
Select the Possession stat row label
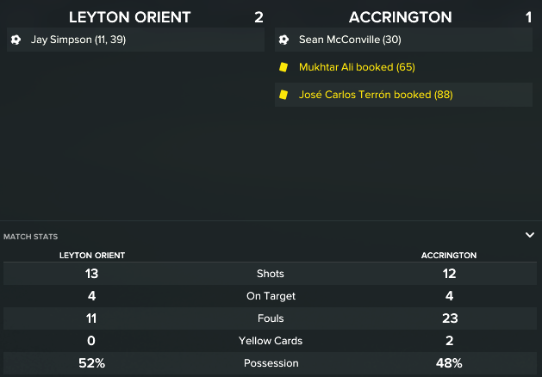(x=271, y=363)
